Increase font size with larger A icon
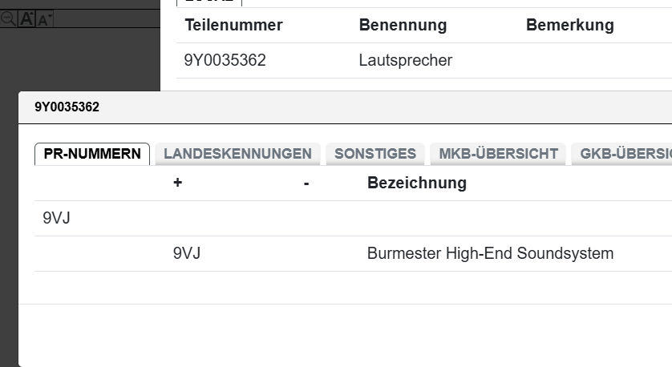This screenshot has width=672, height=367. pos(26,19)
